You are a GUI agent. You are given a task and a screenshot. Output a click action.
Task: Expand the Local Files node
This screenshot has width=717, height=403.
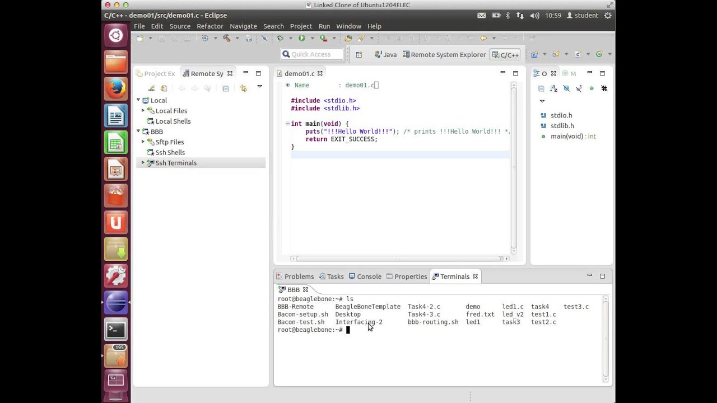tap(143, 111)
